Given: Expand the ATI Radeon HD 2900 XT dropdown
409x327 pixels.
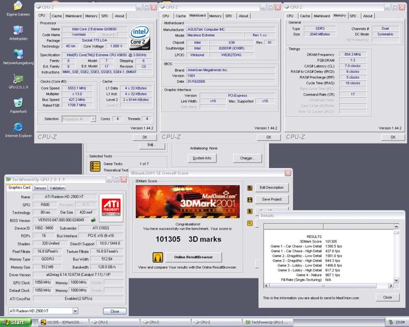Looking at the screenshot, I should tap(75, 311).
